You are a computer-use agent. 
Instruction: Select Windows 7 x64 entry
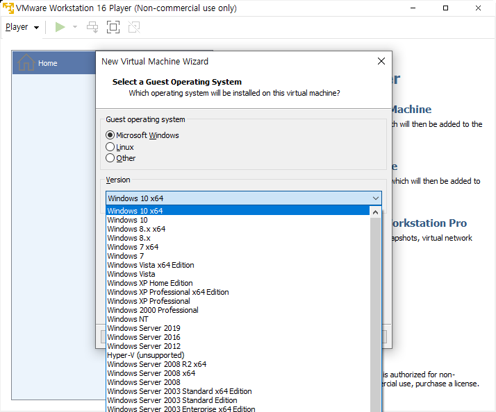(238, 247)
